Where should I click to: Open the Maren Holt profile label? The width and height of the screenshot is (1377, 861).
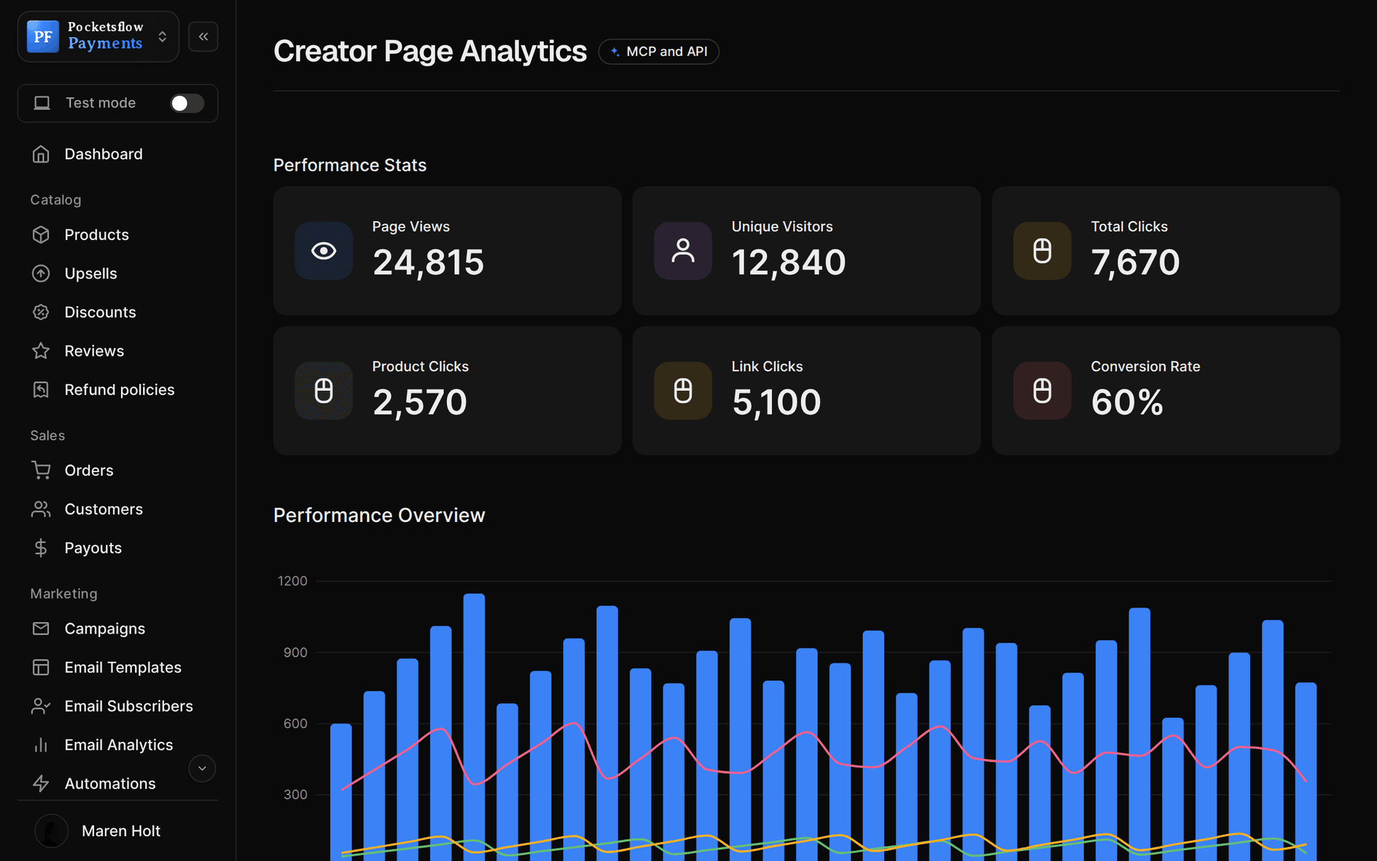pyautogui.click(x=121, y=831)
